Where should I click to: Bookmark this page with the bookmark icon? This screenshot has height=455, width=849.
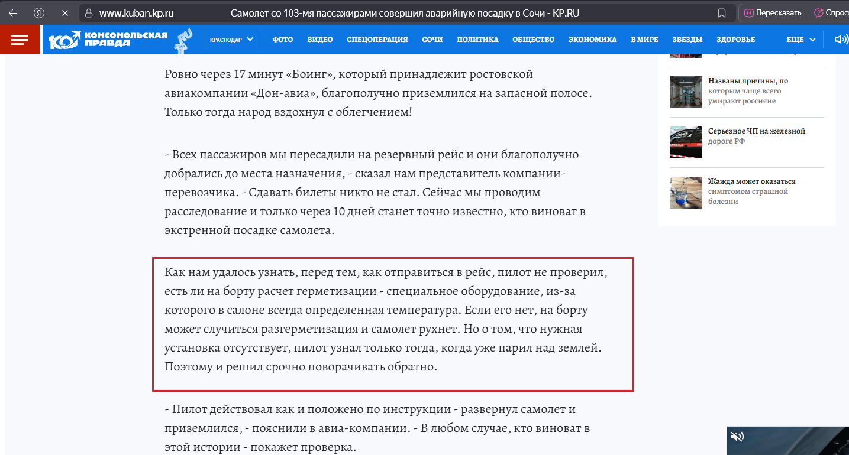click(x=722, y=13)
